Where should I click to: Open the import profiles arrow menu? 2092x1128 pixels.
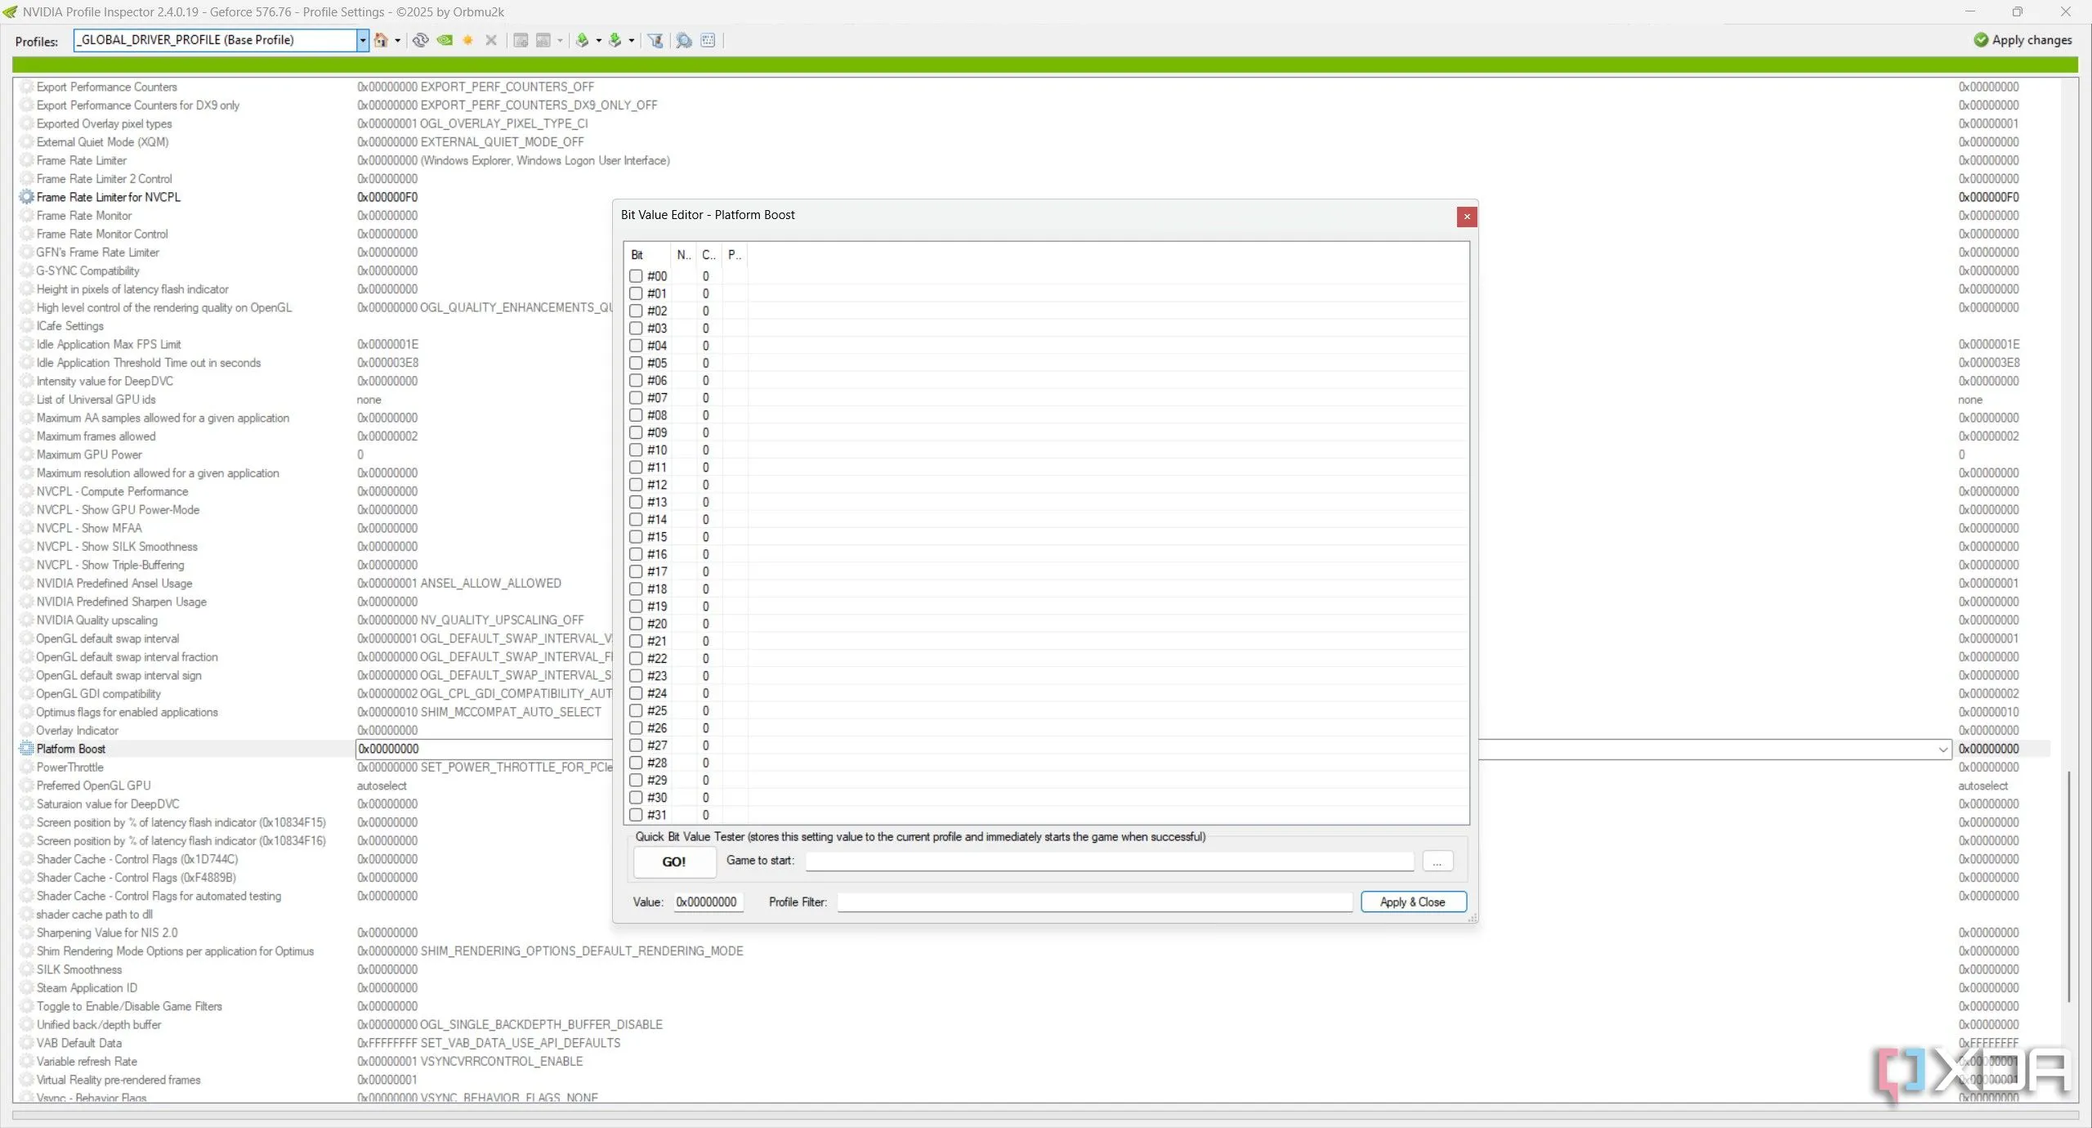click(x=632, y=40)
